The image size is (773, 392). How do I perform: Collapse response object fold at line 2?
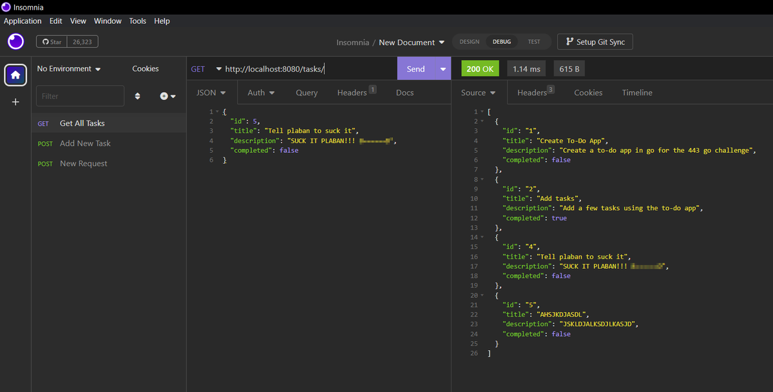(482, 121)
